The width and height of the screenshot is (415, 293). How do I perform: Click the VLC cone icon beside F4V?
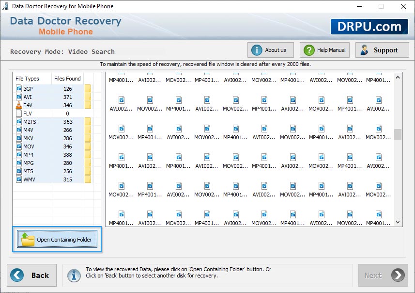coord(19,105)
